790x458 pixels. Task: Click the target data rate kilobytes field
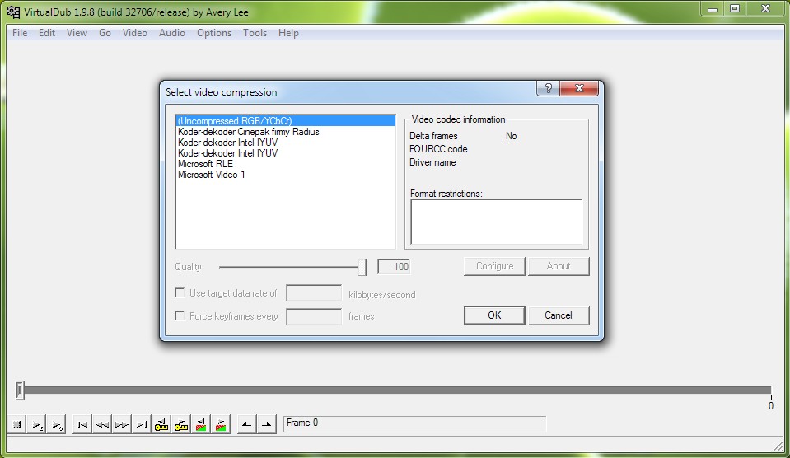click(x=314, y=293)
